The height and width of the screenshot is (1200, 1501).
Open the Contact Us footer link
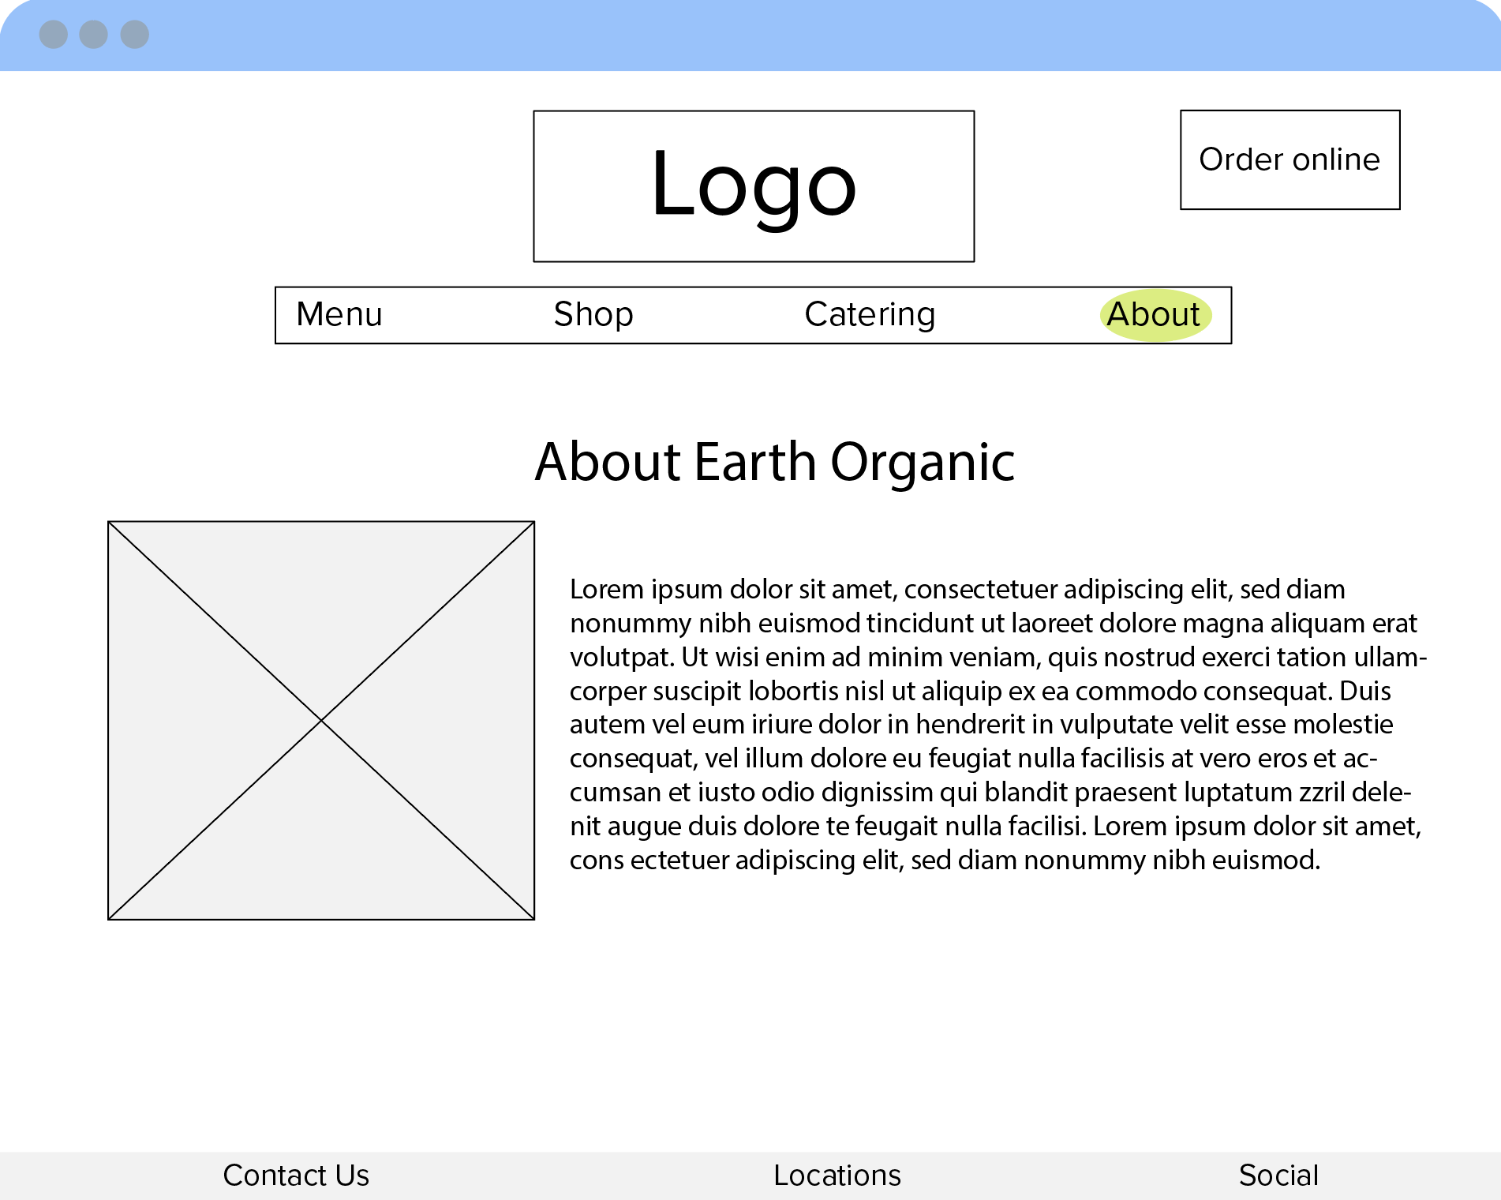[x=296, y=1176]
